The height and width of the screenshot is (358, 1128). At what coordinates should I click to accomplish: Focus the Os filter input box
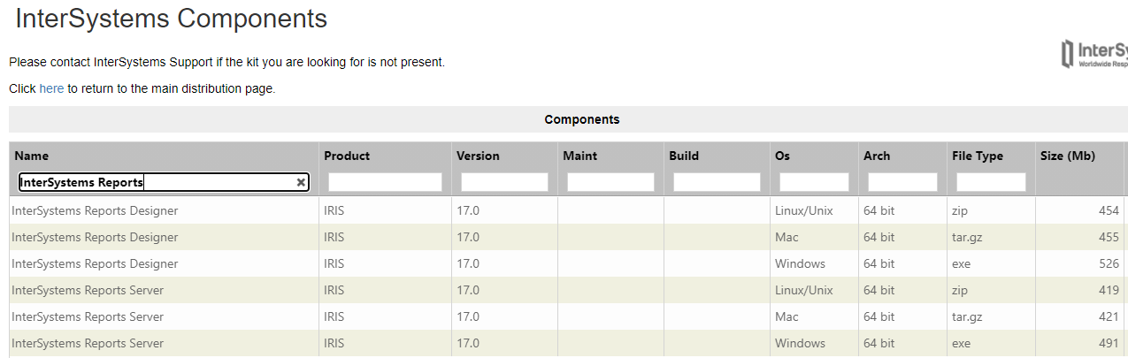pos(814,182)
